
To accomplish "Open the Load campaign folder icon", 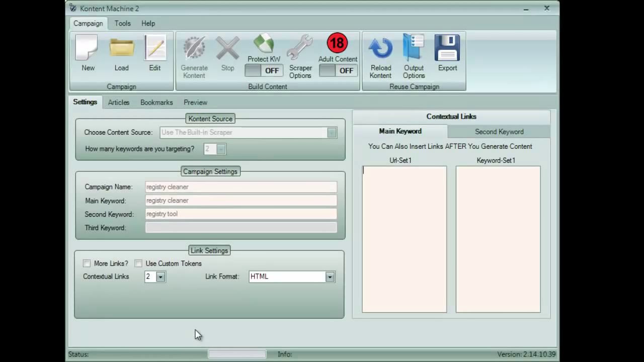I will tap(122, 48).
